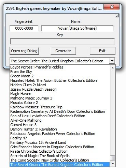Click the Name input field

pyautogui.click(x=78, y=28)
